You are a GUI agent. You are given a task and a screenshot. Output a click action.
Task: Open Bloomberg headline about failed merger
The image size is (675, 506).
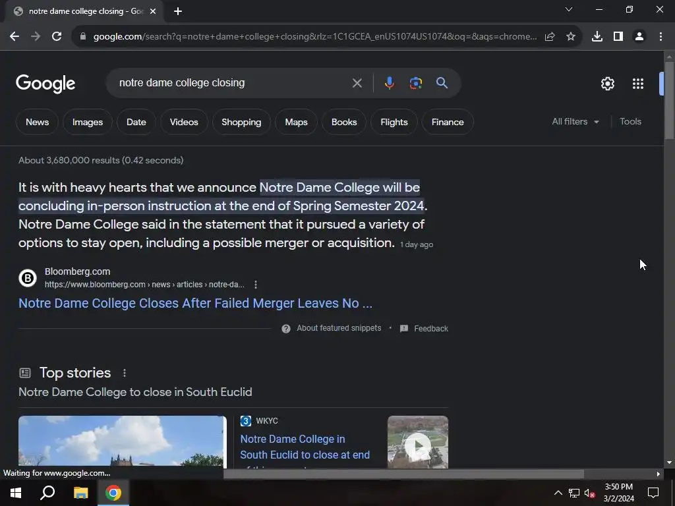click(195, 303)
